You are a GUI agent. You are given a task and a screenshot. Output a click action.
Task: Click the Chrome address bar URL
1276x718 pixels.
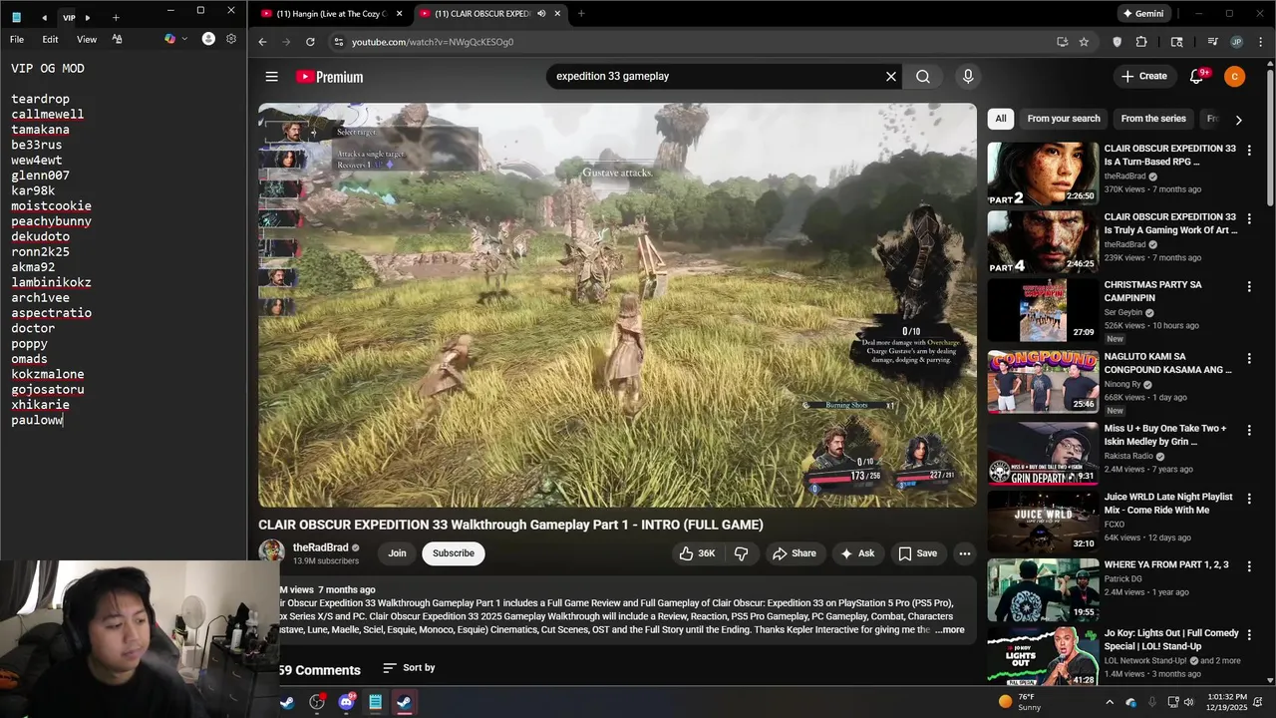pos(433,42)
